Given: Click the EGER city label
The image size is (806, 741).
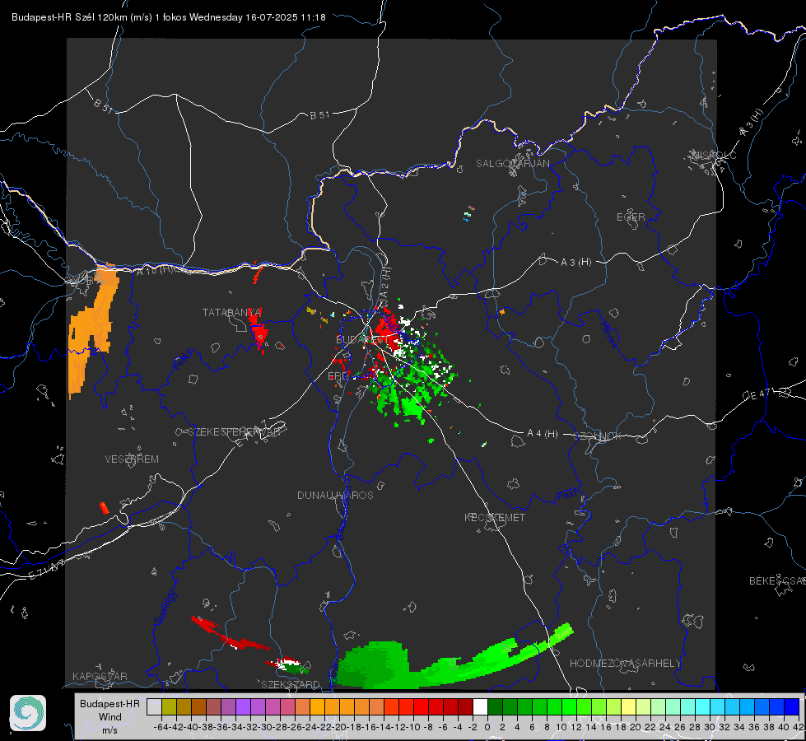Looking at the screenshot, I should pos(631,217).
